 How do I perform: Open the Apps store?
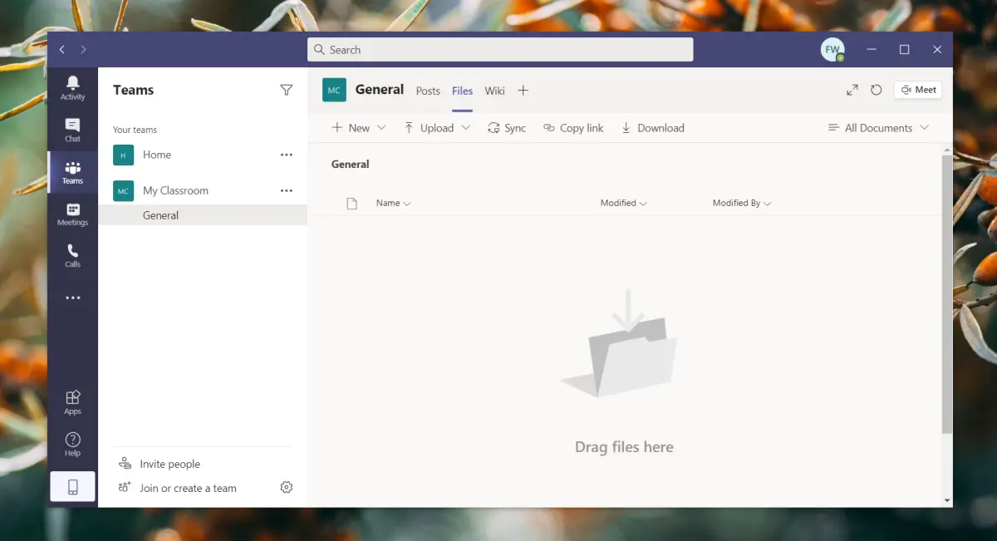pyautogui.click(x=72, y=402)
